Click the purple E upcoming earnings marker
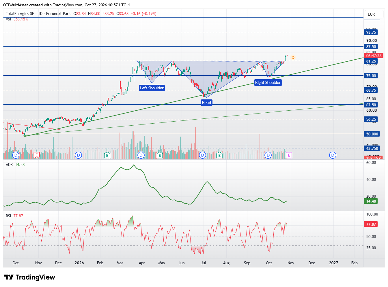This screenshot has height=287, width=388. click(289, 155)
